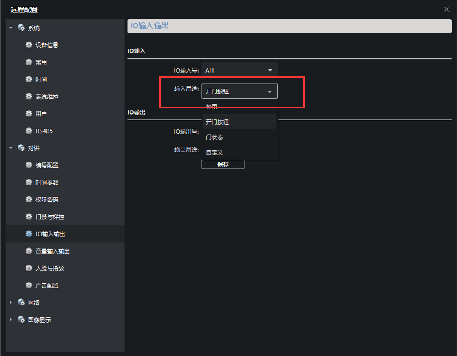Click the gear icon beside 设备信息
The height and width of the screenshot is (356, 457).
[29, 45]
